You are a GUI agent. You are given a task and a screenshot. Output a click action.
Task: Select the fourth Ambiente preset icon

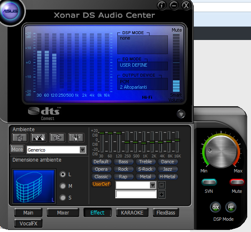tap(76, 137)
